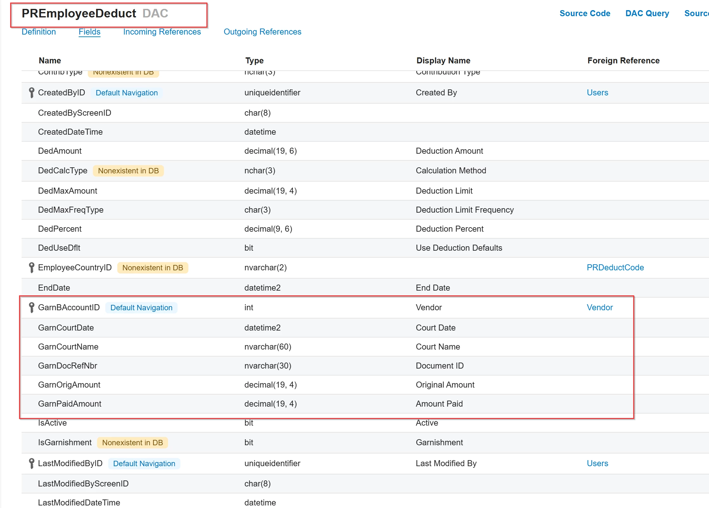Open the DAC Query link
The width and height of the screenshot is (709, 508).
647,13
